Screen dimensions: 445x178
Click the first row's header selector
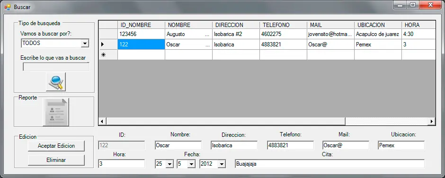click(x=108, y=34)
